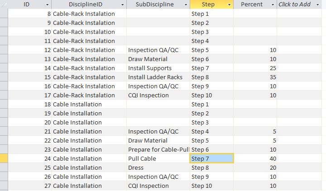Click the Dress SubDiscipline cell
Screen dimensions: 326x191
[x=158, y=167]
